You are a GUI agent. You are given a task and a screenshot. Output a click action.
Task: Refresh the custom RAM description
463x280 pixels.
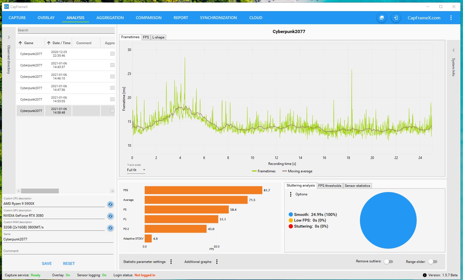110,228
